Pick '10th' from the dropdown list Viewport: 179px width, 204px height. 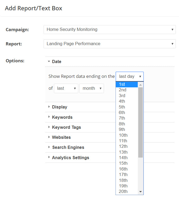[127, 135]
